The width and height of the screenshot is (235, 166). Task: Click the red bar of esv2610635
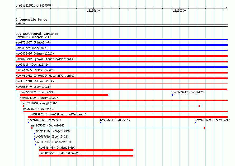tap(121, 73)
